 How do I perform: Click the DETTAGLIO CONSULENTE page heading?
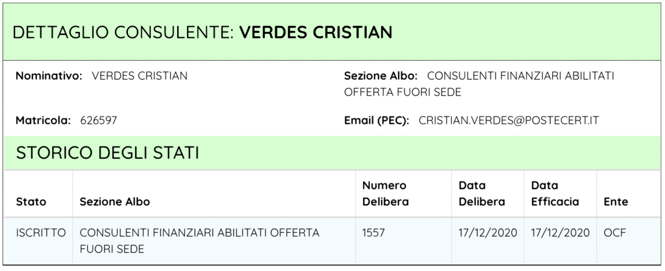(x=202, y=32)
